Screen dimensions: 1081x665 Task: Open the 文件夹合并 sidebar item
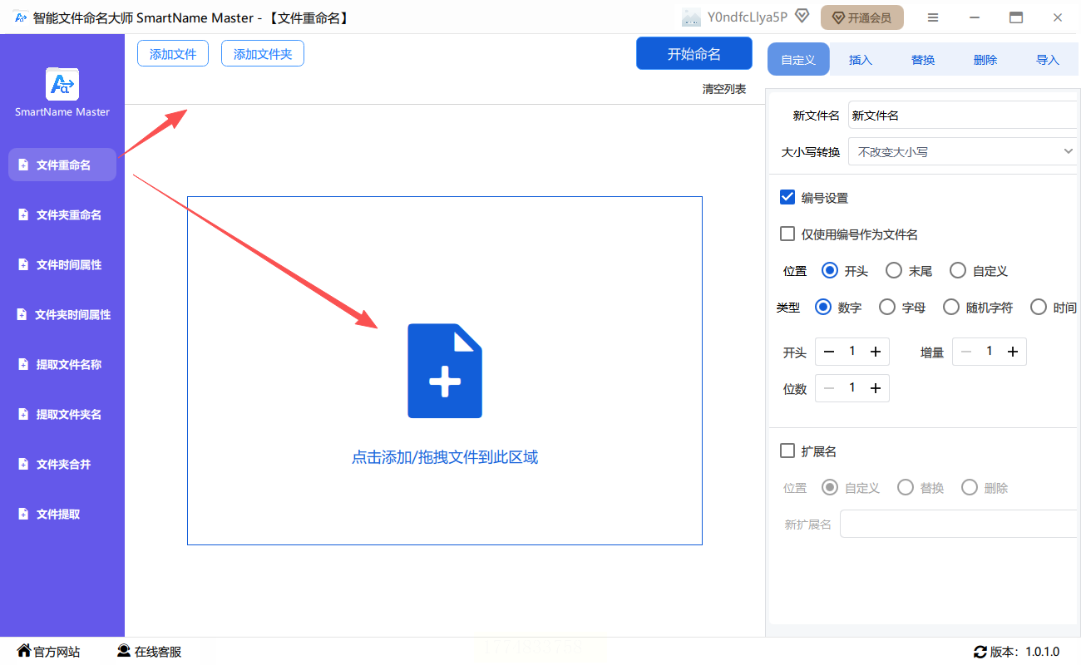click(62, 464)
